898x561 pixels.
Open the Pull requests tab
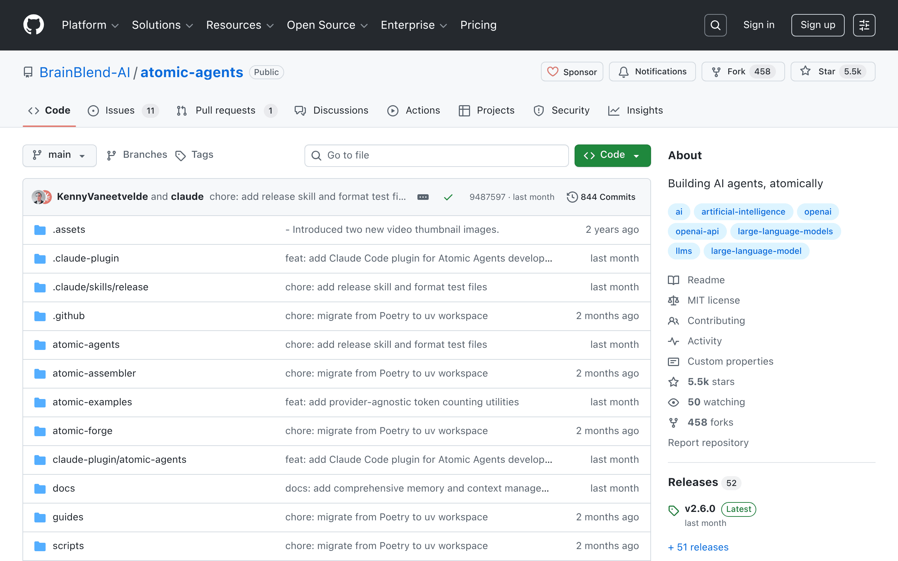pos(227,110)
